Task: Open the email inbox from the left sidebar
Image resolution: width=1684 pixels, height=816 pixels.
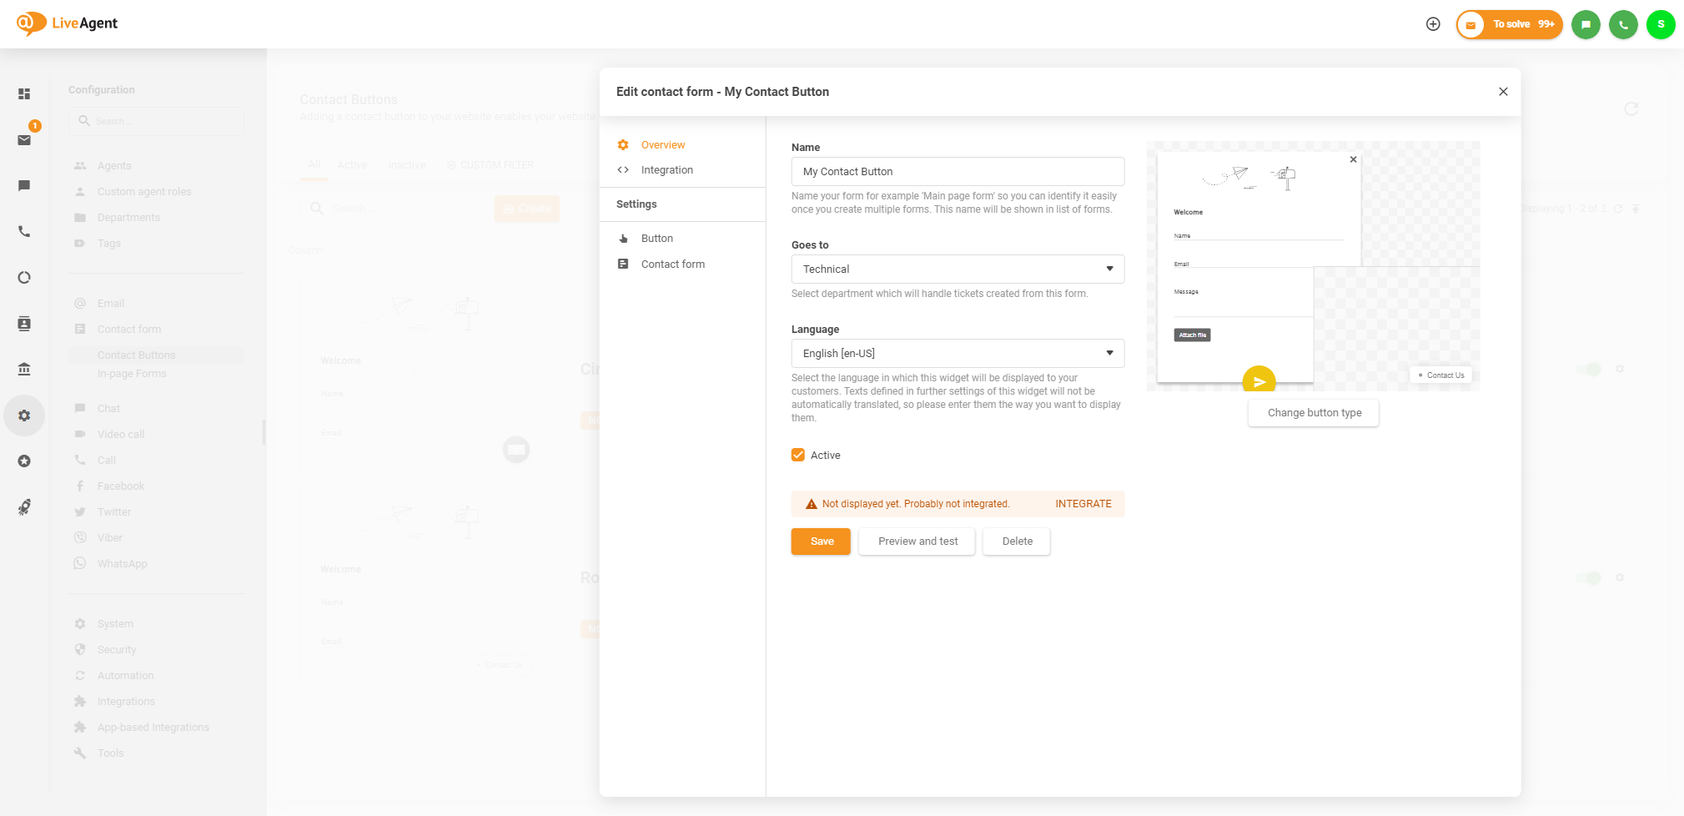Action: coord(23,139)
